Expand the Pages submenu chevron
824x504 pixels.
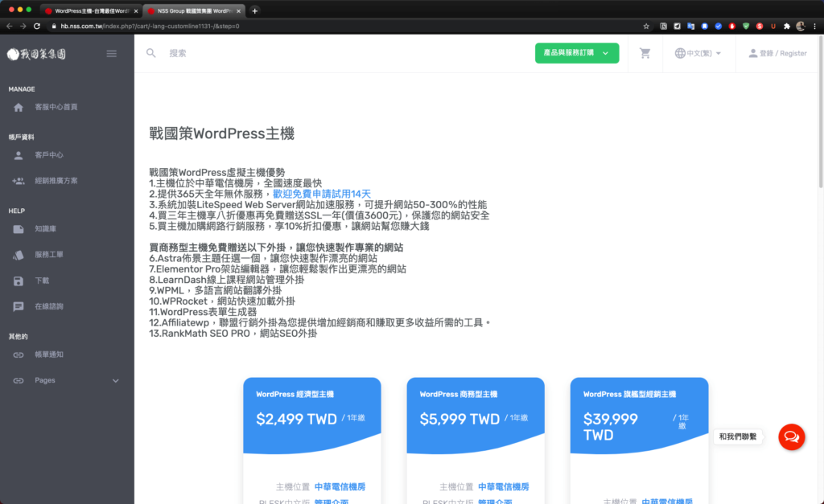116,381
